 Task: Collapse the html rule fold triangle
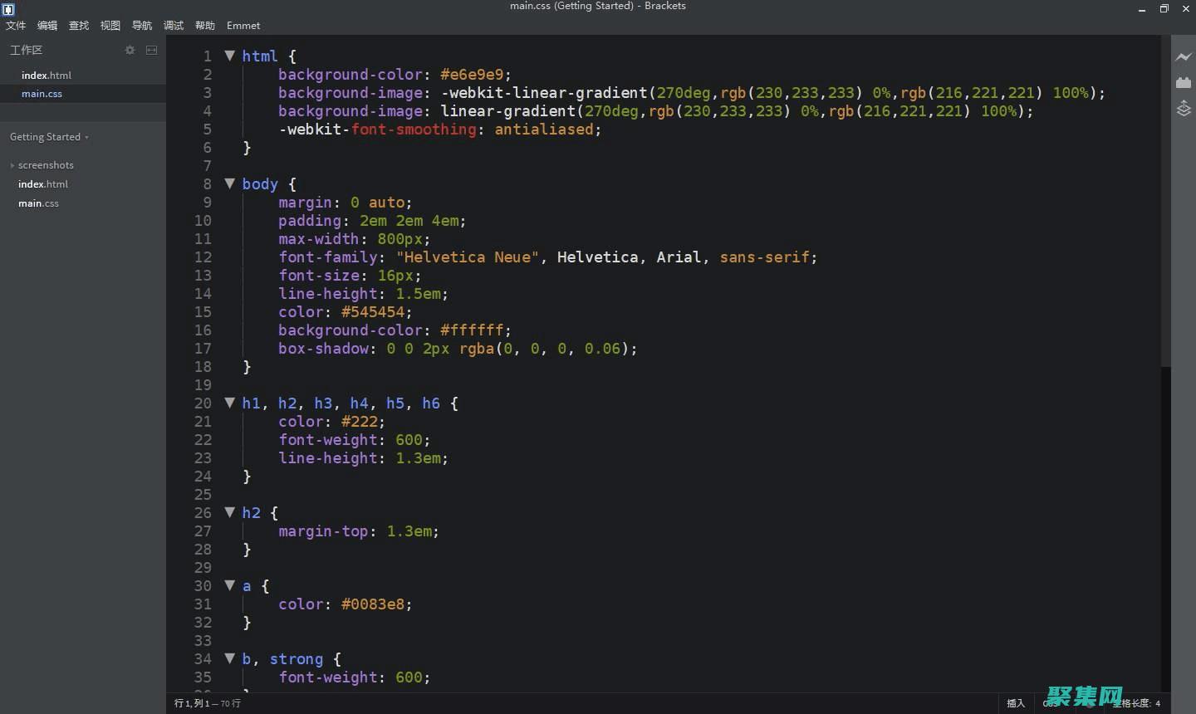coord(230,56)
